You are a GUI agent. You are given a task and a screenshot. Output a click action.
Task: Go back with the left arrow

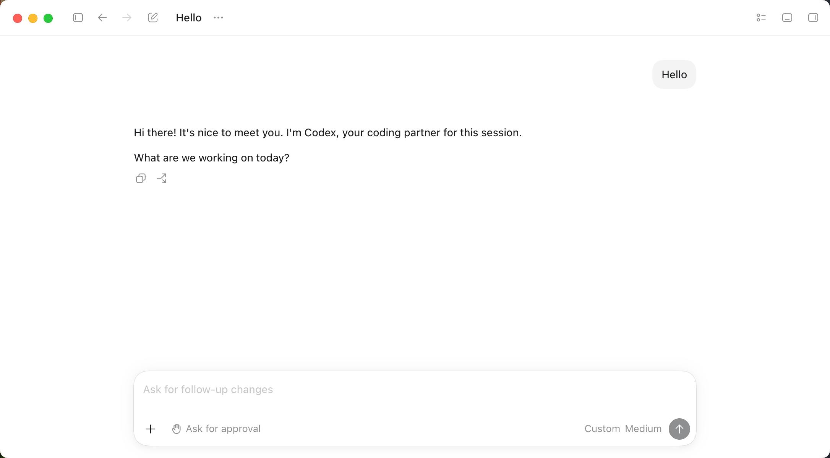pos(102,18)
